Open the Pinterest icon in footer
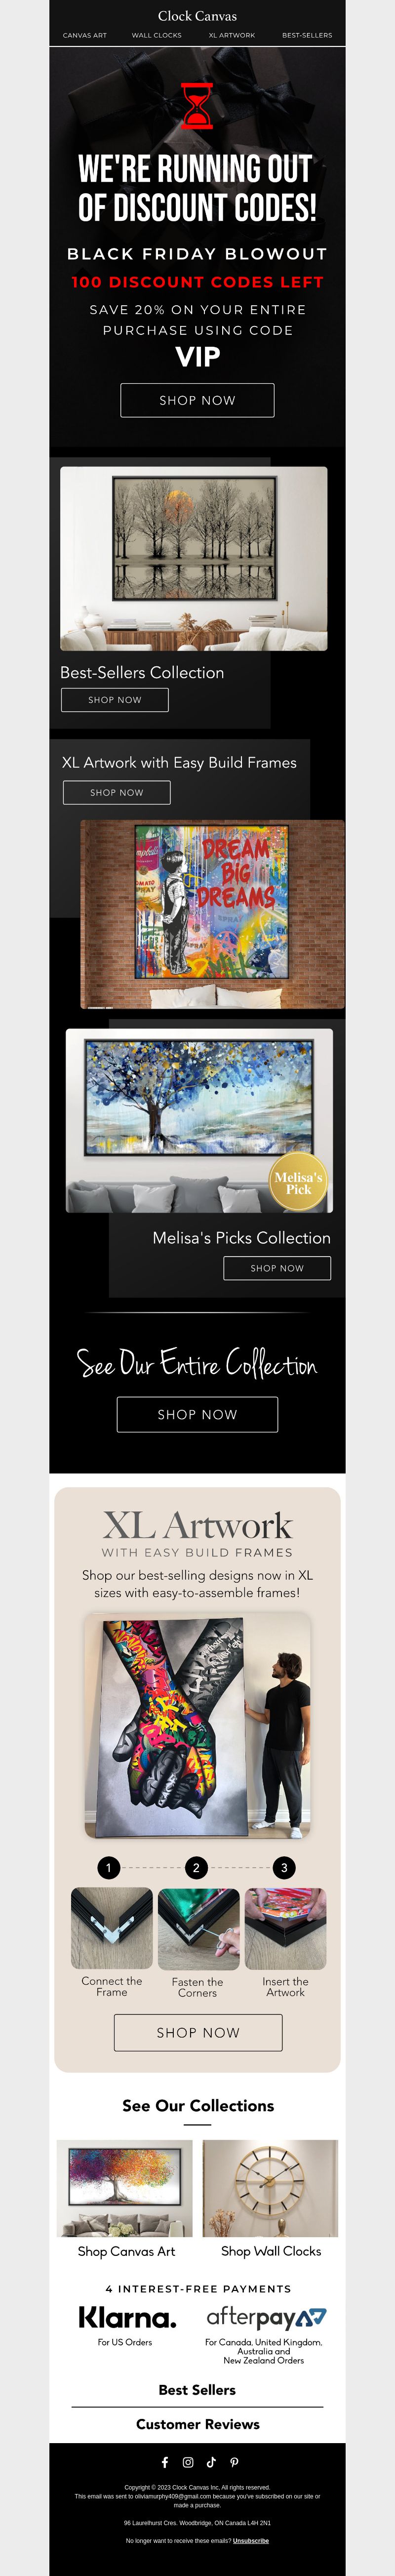The width and height of the screenshot is (395, 2576). click(234, 2462)
